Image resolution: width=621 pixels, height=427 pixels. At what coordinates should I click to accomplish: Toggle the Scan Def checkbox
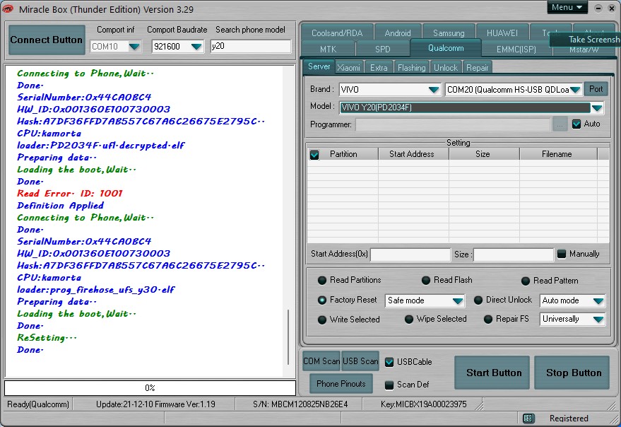[389, 385]
